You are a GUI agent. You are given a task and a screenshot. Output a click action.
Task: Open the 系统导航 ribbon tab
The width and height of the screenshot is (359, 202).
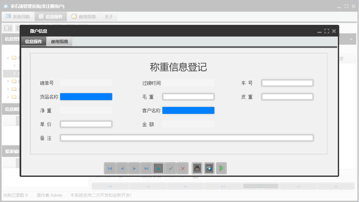pos(18,16)
